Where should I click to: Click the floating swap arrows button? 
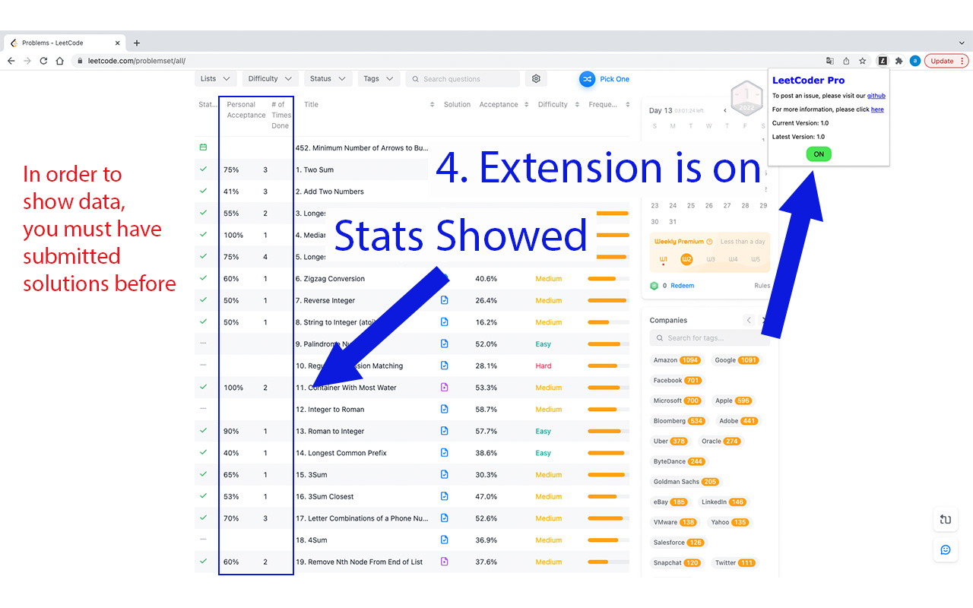coord(946,520)
